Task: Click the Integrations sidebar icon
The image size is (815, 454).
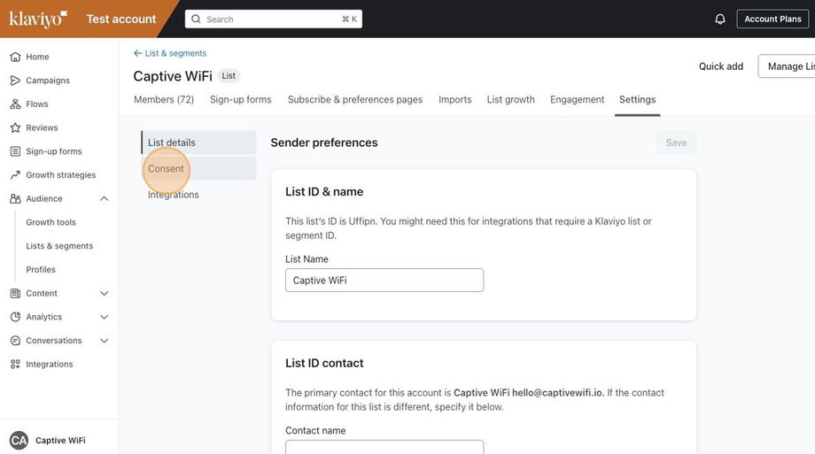Action: coord(15,364)
